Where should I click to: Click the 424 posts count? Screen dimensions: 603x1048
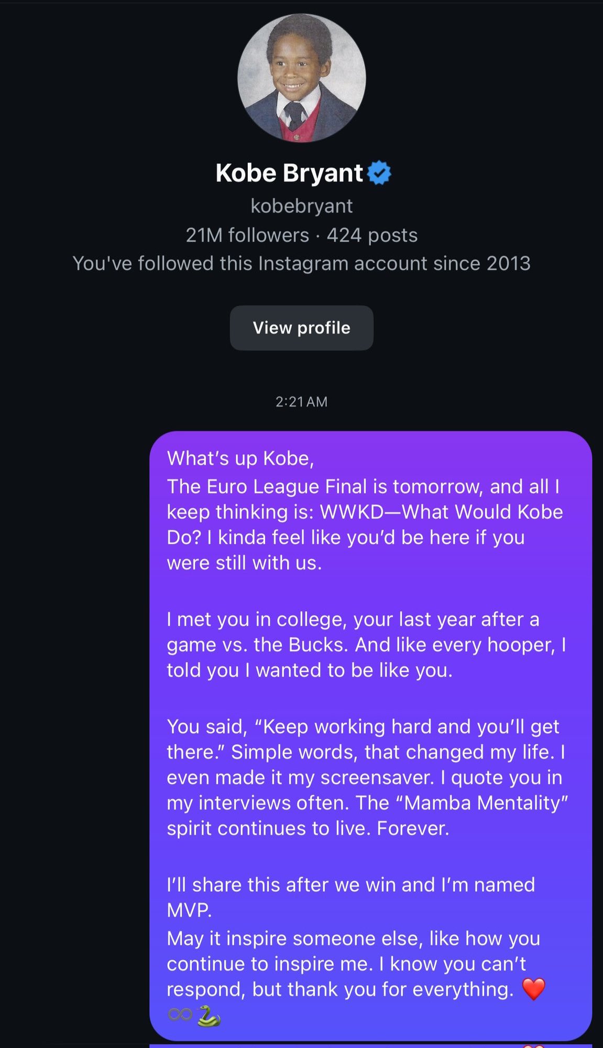click(x=372, y=235)
